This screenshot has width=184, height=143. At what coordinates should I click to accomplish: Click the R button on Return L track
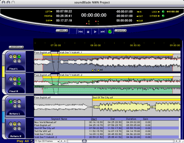[15, 106]
